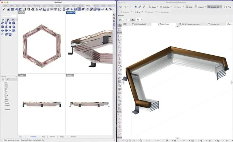Click the highlighted mesh tool in Rhino's toolbar
Image resolution: width=233 pixels, height=142 pixels.
(x=79, y=9)
